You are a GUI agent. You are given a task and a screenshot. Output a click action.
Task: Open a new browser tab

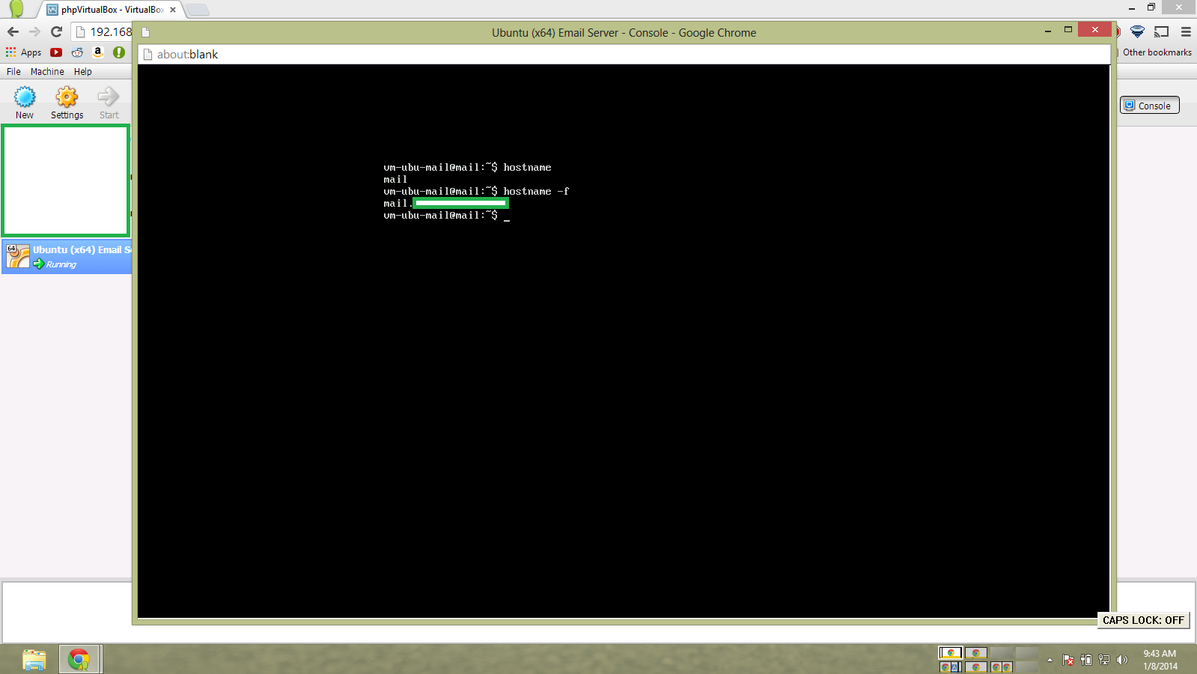197,10
